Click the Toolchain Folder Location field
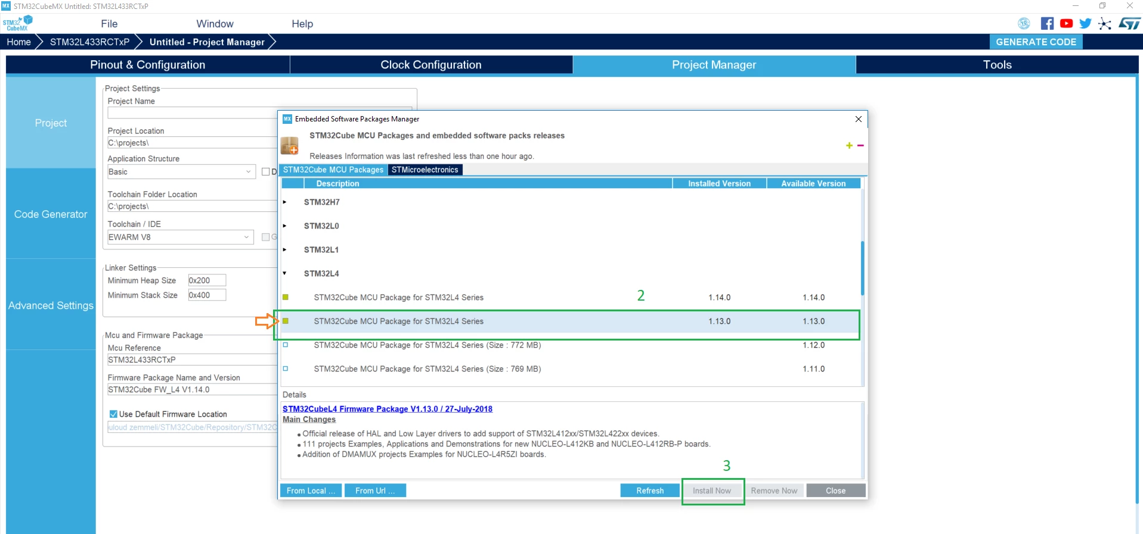1143x534 pixels. (193, 206)
